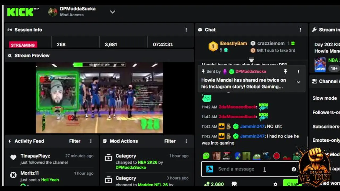Click the K emote icon beside Moritz11

click(13, 175)
